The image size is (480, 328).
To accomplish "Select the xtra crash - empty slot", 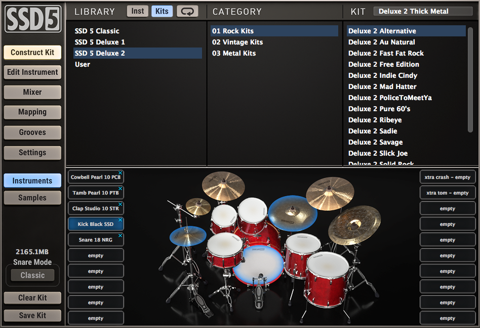I will tap(448, 177).
